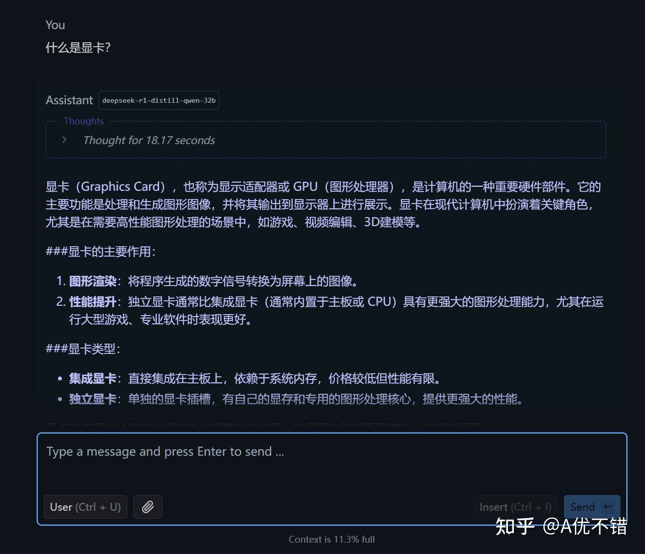The image size is (645, 554).
Task: Open the User (Ctrl + U) role selector
Action: 85,507
